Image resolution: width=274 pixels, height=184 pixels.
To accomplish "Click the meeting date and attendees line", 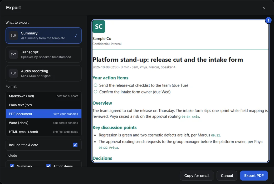I will [x=134, y=67].
